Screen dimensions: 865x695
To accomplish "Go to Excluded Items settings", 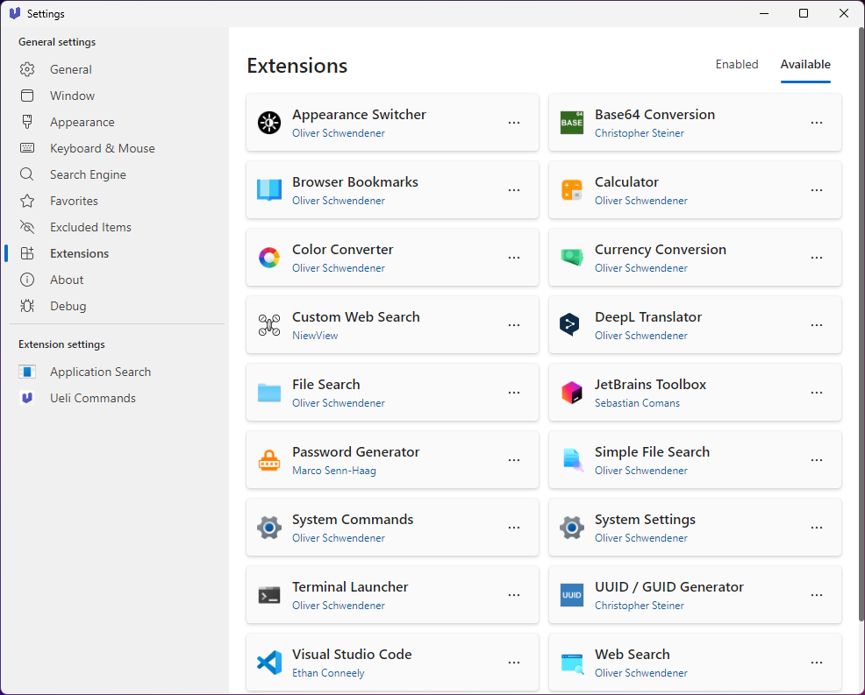I will coord(90,227).
